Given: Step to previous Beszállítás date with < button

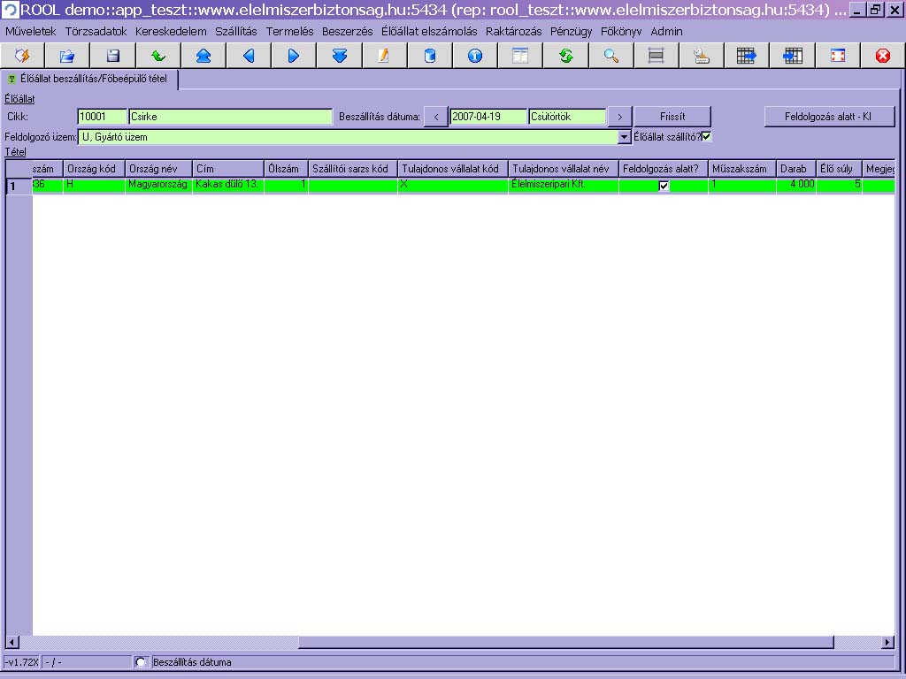Looking at the screenshot, I should click(436, 117).
